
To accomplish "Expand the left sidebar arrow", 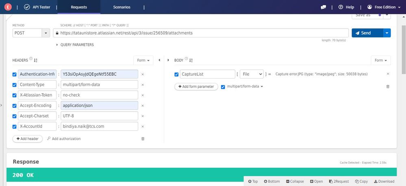I will point(1,105).
